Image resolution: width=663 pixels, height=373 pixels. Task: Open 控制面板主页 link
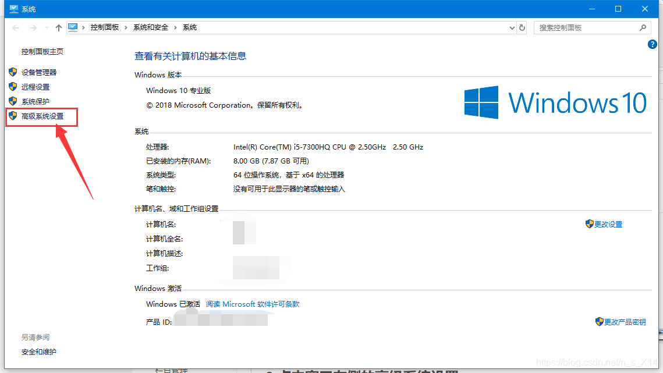[42, 52]
